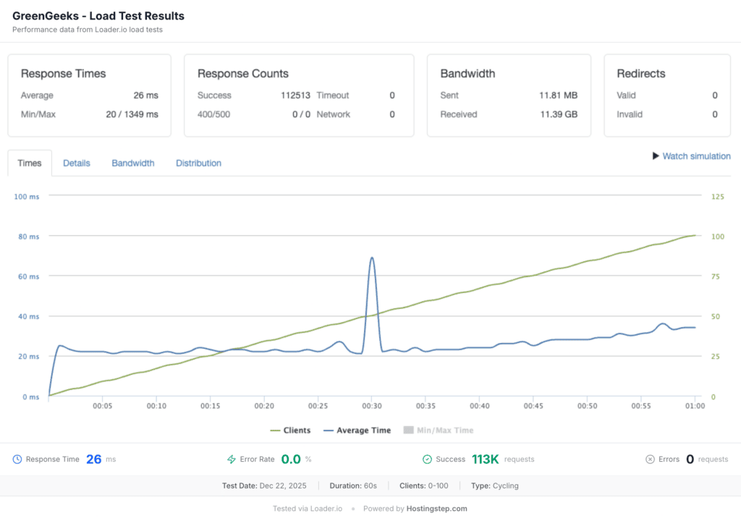Click the Bandwidth Sent value 11.81 MB
This screenshot has width=741, height=521.
point(558,96)
